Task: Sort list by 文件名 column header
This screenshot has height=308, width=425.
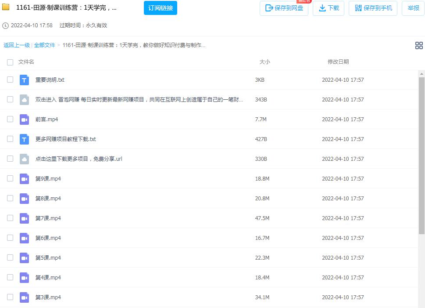Action: point(26,62)
